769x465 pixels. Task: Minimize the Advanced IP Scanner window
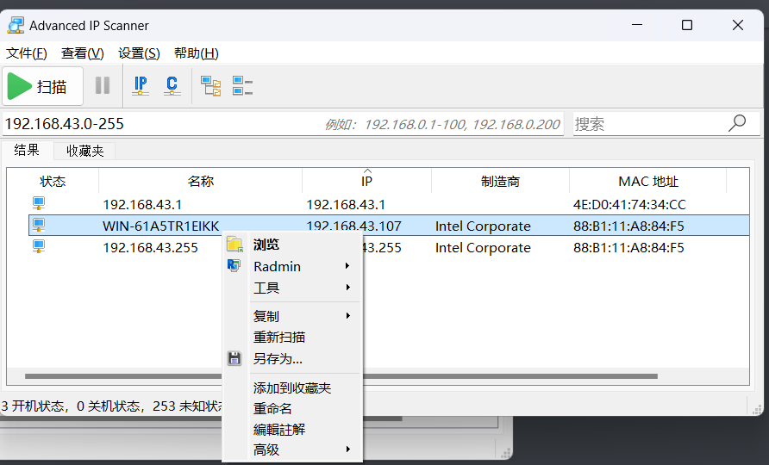click(x=637, y=25)
